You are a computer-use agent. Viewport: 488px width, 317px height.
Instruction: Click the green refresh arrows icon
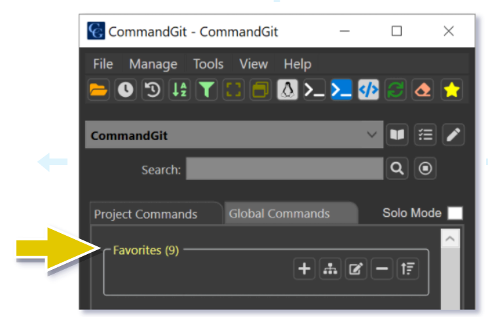(395, 90)
